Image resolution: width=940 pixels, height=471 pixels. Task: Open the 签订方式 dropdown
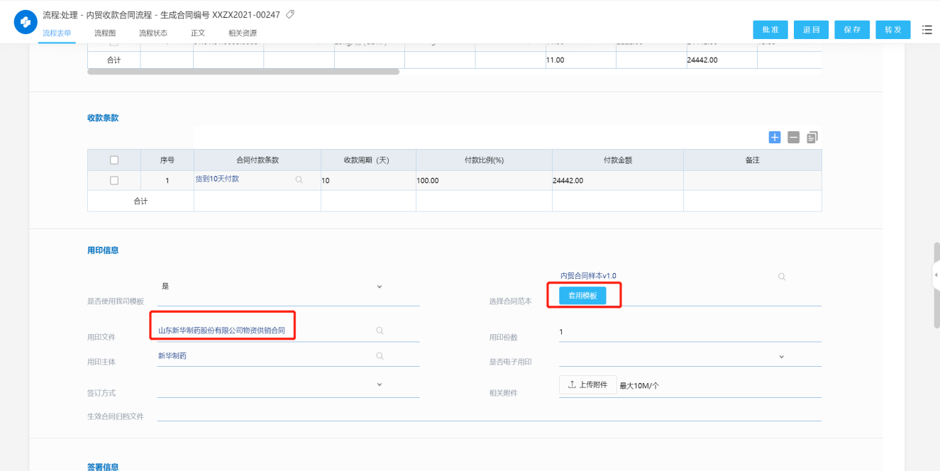click(379, 384)
